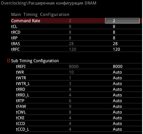Click the Command Rate row label
The width and height of the screenshot is (143, 134).
pyautogui.click(x=26, y=21)
